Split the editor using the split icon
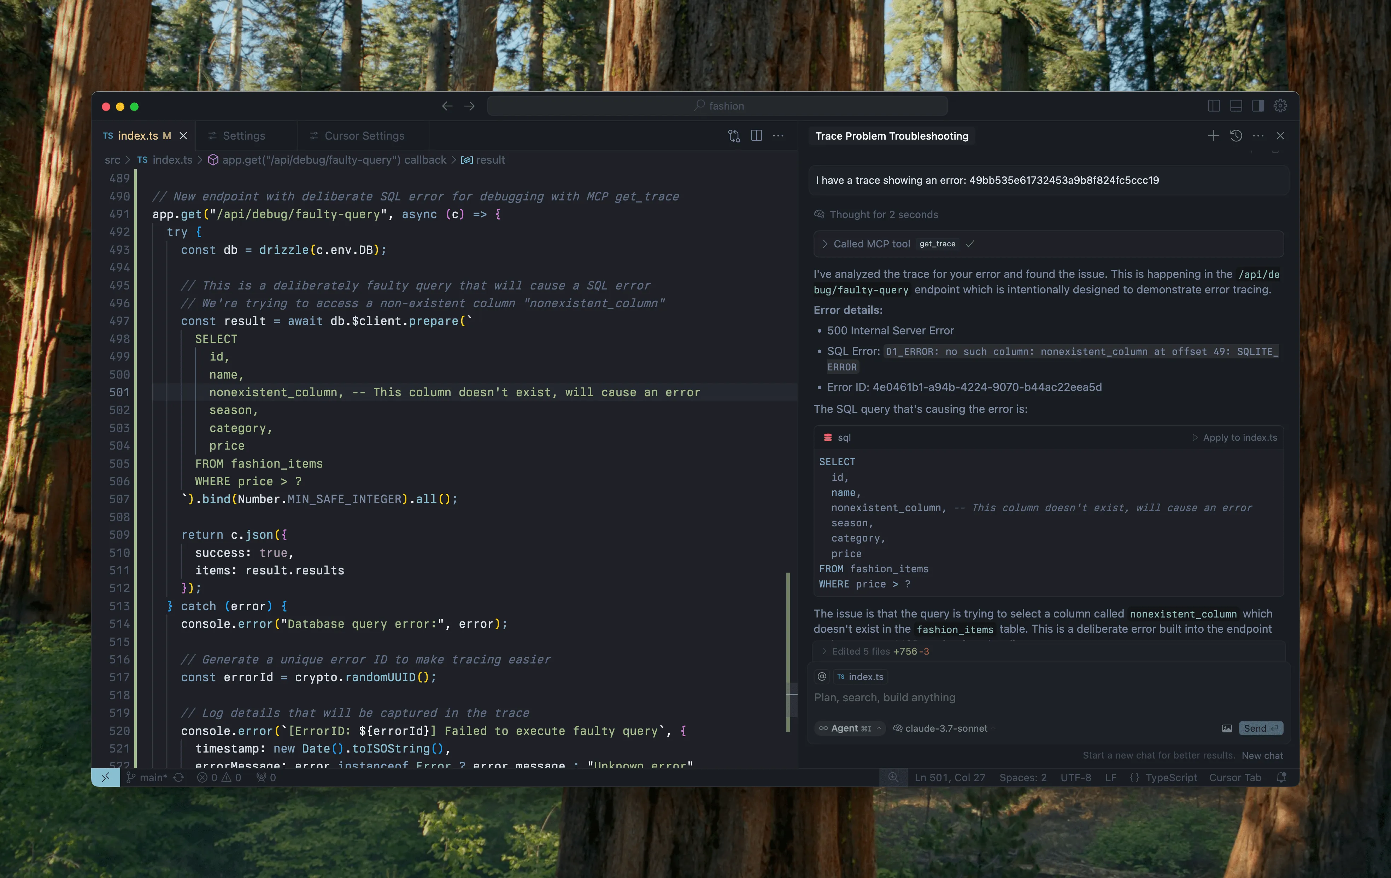This screenshot has width=1391, height=878. pyautogui.click(x=756, y=135)
